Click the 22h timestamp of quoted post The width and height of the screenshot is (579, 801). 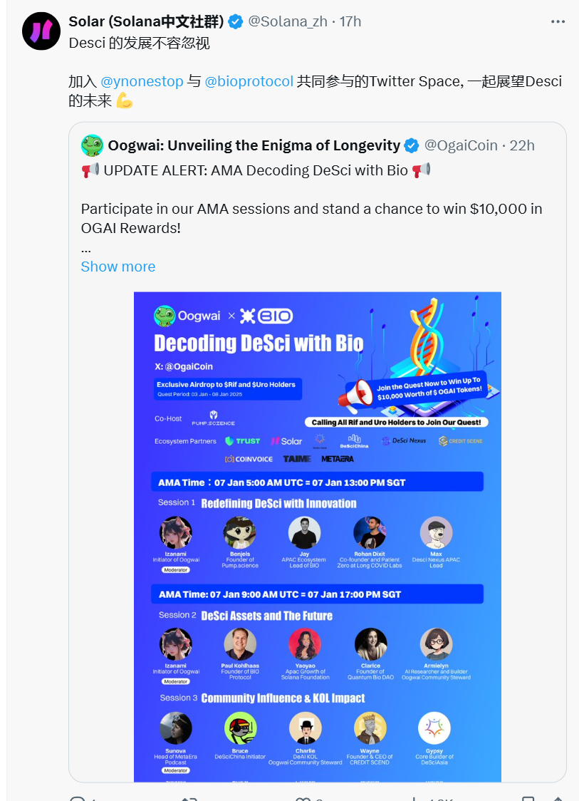coord(522,145)
